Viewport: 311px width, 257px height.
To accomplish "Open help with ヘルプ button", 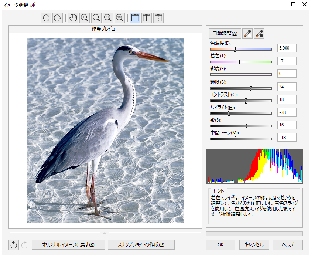I will tap(288, 245).
